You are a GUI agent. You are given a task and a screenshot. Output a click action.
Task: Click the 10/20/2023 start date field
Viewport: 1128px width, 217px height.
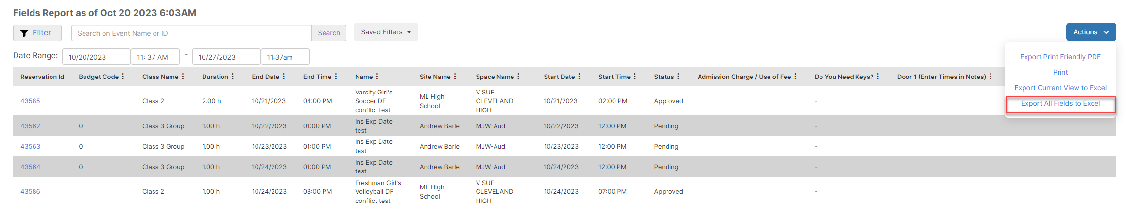[x=96, y=57]
